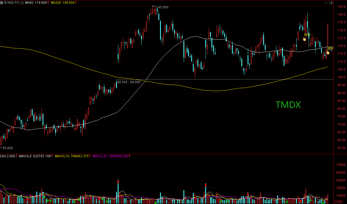Click the MAVOL20 magenta volume label
Image resolution: width=347 pixels, height=204 pixels.
pyautogui.click(x=111, y=156)
